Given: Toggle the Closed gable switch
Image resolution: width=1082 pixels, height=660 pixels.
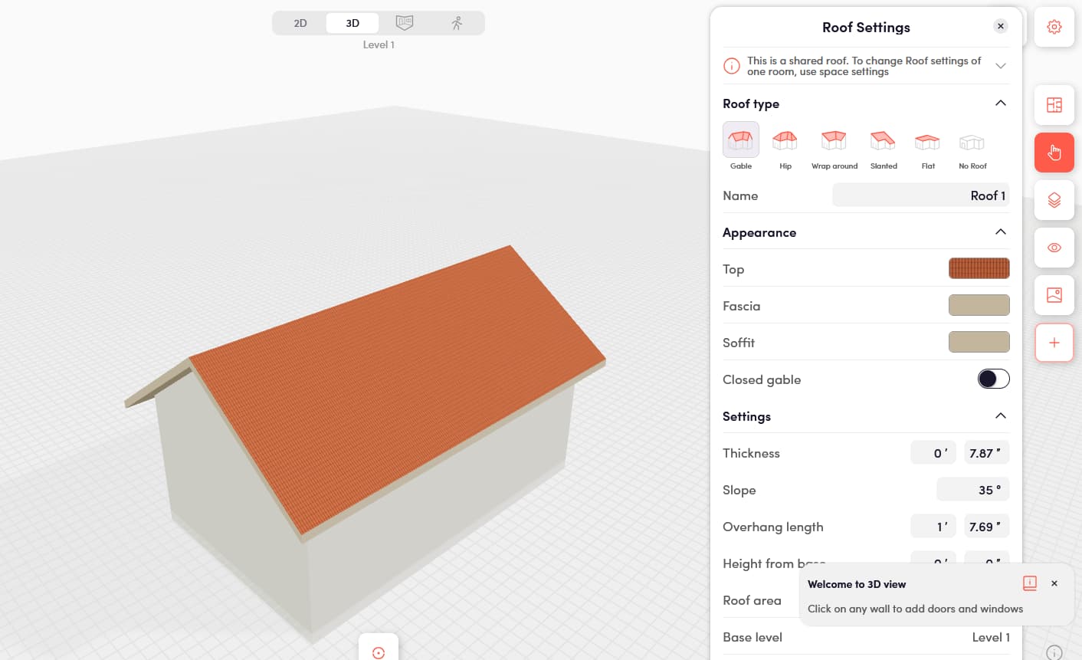Looking at the screenshot, I should pyautogui.click(x=993, y=379).
